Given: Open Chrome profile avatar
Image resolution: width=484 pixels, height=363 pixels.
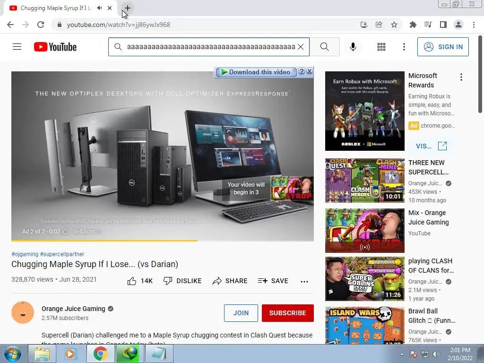Looking at the screenshot, I should pos(458,25).
